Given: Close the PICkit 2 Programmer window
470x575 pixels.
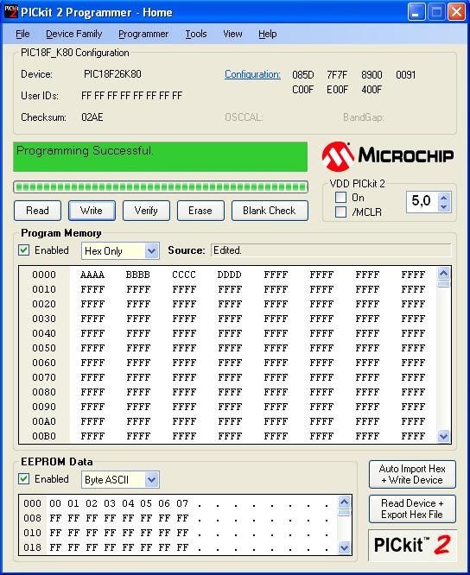Looking at the screenshot, I should point(456,12).
